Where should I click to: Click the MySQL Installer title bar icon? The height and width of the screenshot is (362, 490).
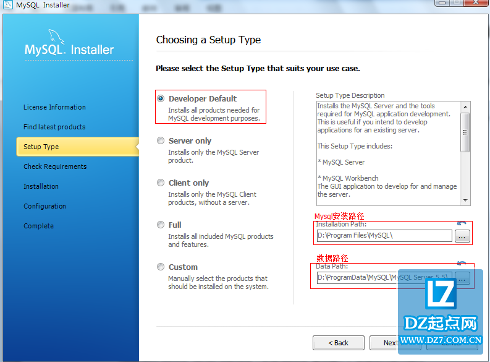8,5
